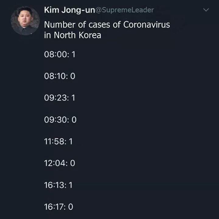Click the 16:17 timestamp
This screenshot has height=219, width=219.
pyautogui.click(x=55, y=207)
